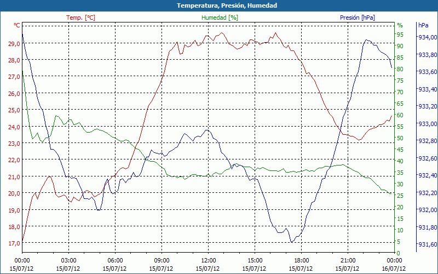The width and height of the screenshot is (438, 274).
Task: Click the '931,80' pressure axis value
Action: [x=427, y=227]
